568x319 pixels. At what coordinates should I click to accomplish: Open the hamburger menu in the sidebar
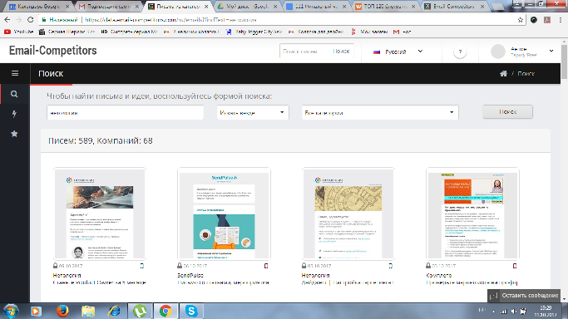pos(15,73)
